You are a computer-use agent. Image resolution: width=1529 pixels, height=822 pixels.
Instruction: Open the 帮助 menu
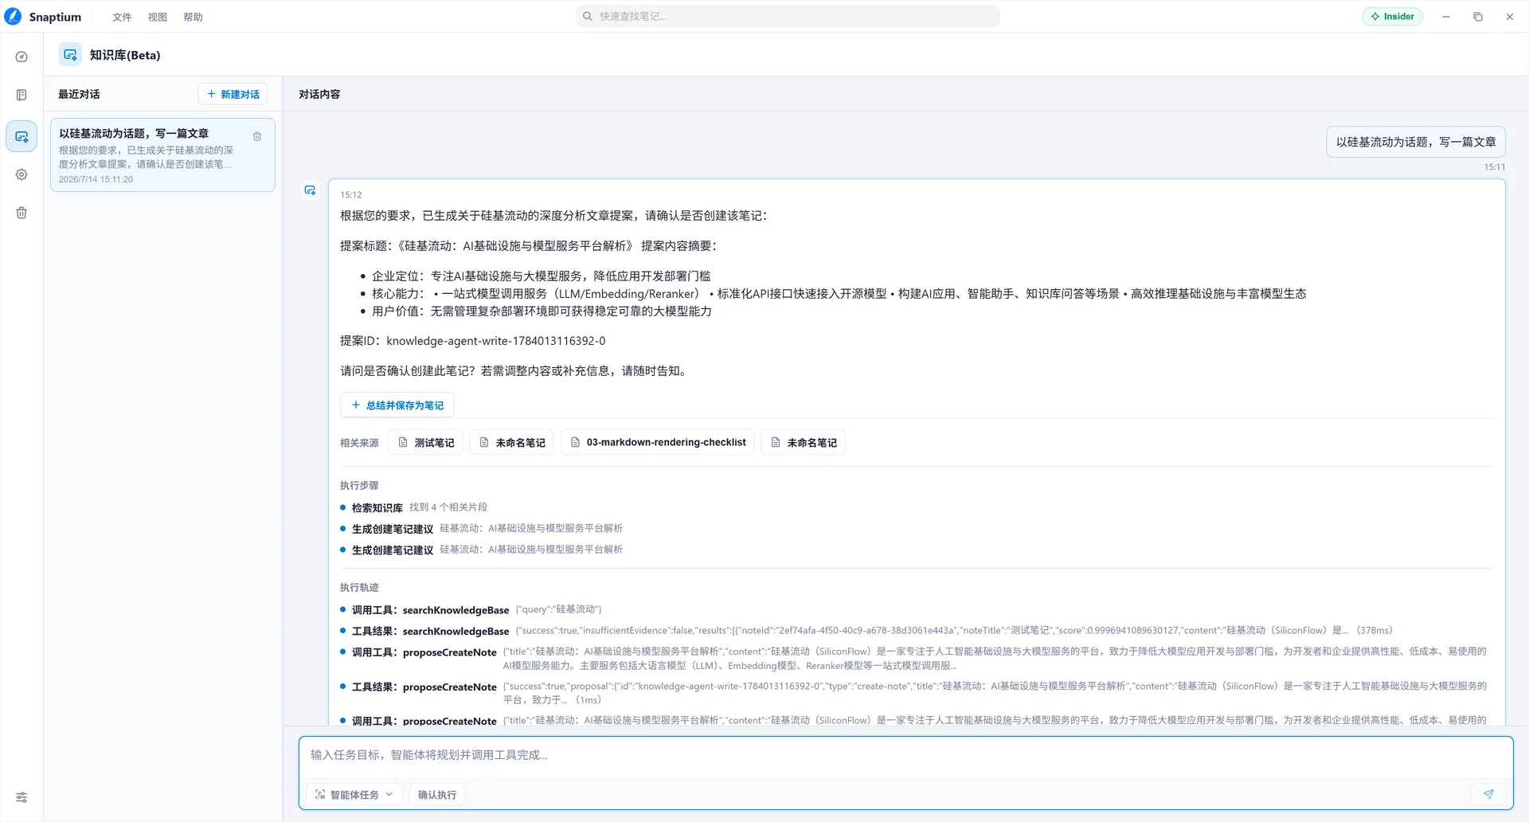(x=193, y=17)
